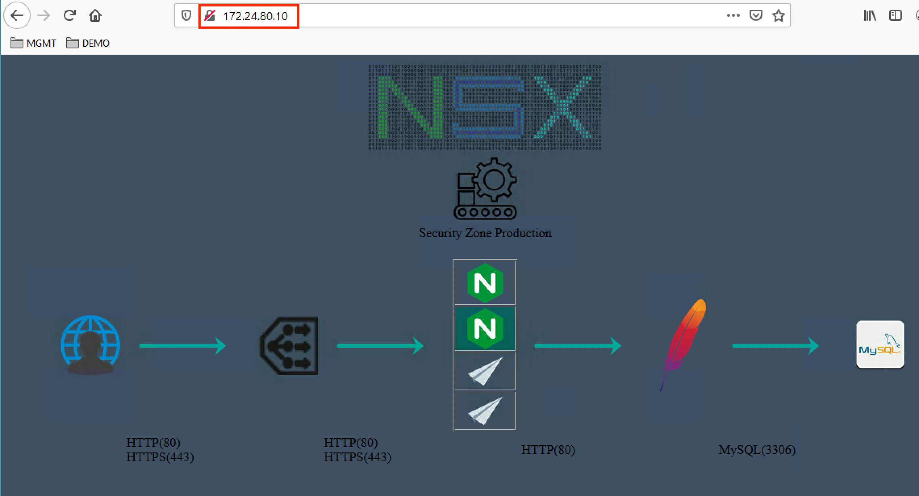The image size is (919, 496).
Task: Click the load balancer icon
Action: [x=289, y=346]
